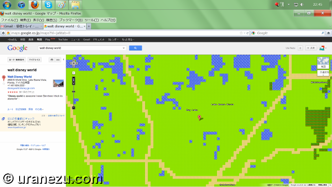Click the blue Maps search button
Viewport: 332px width, 187px height.
135,48
